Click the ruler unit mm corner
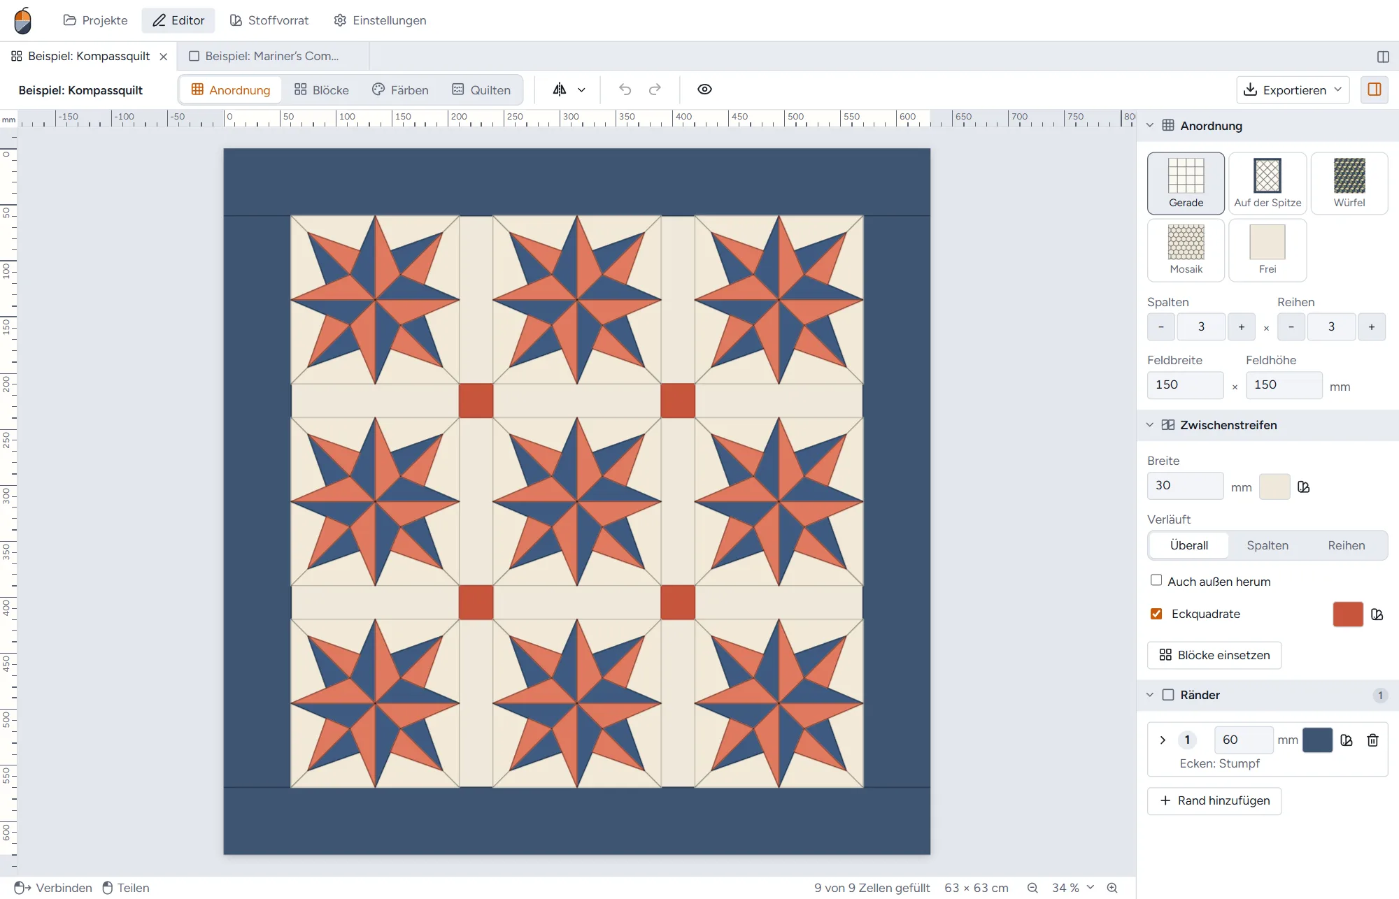The width and height of the screenshot is (1399, 899). (x=8, y=120)
